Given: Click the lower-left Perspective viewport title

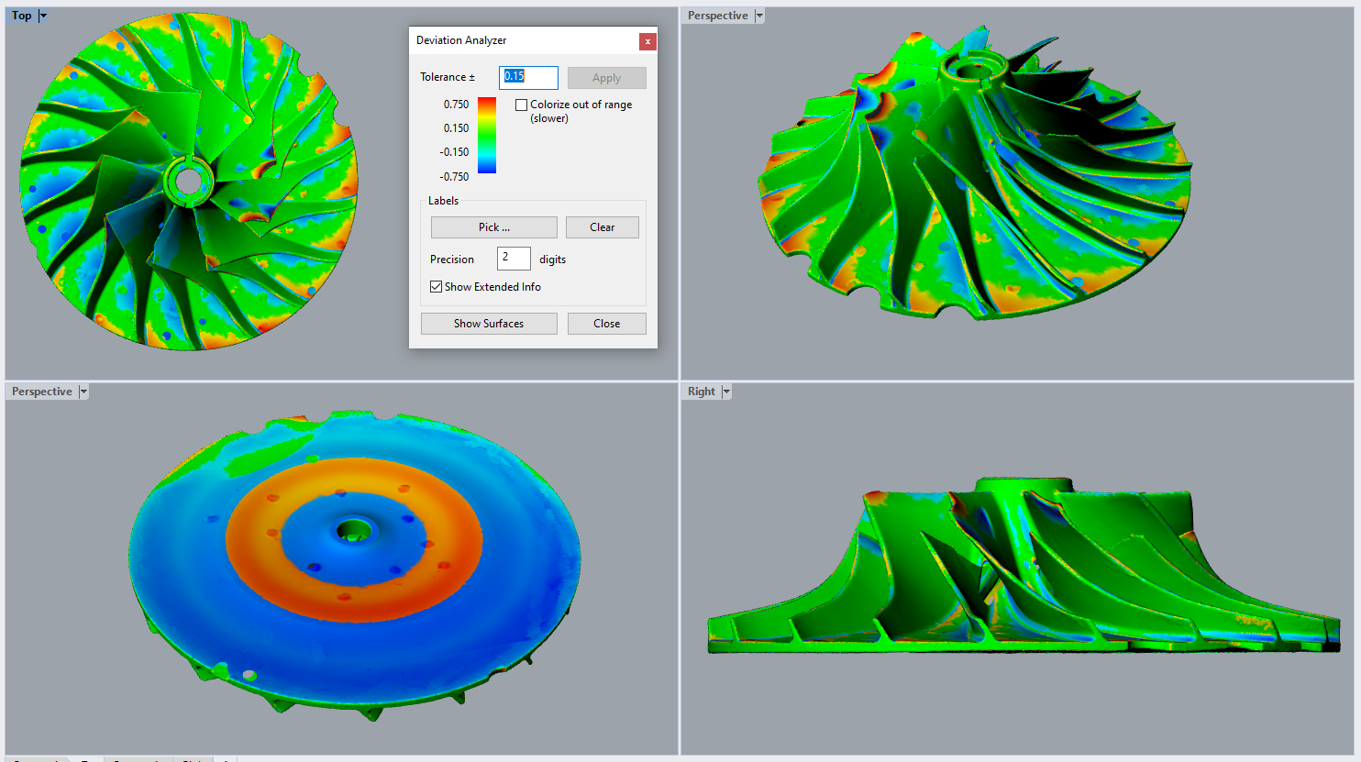Looking at the screenshot, I should click(x=41, y=392).
